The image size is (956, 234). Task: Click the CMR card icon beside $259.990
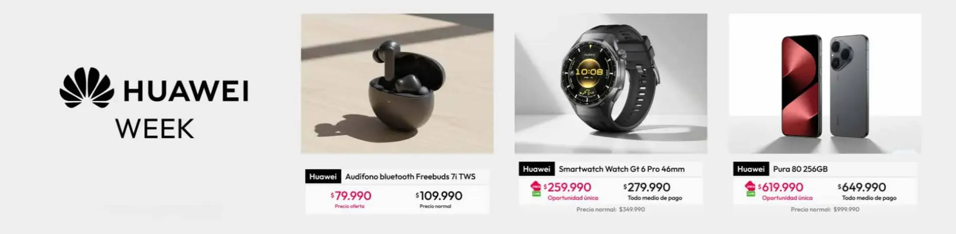click(536, 189)
